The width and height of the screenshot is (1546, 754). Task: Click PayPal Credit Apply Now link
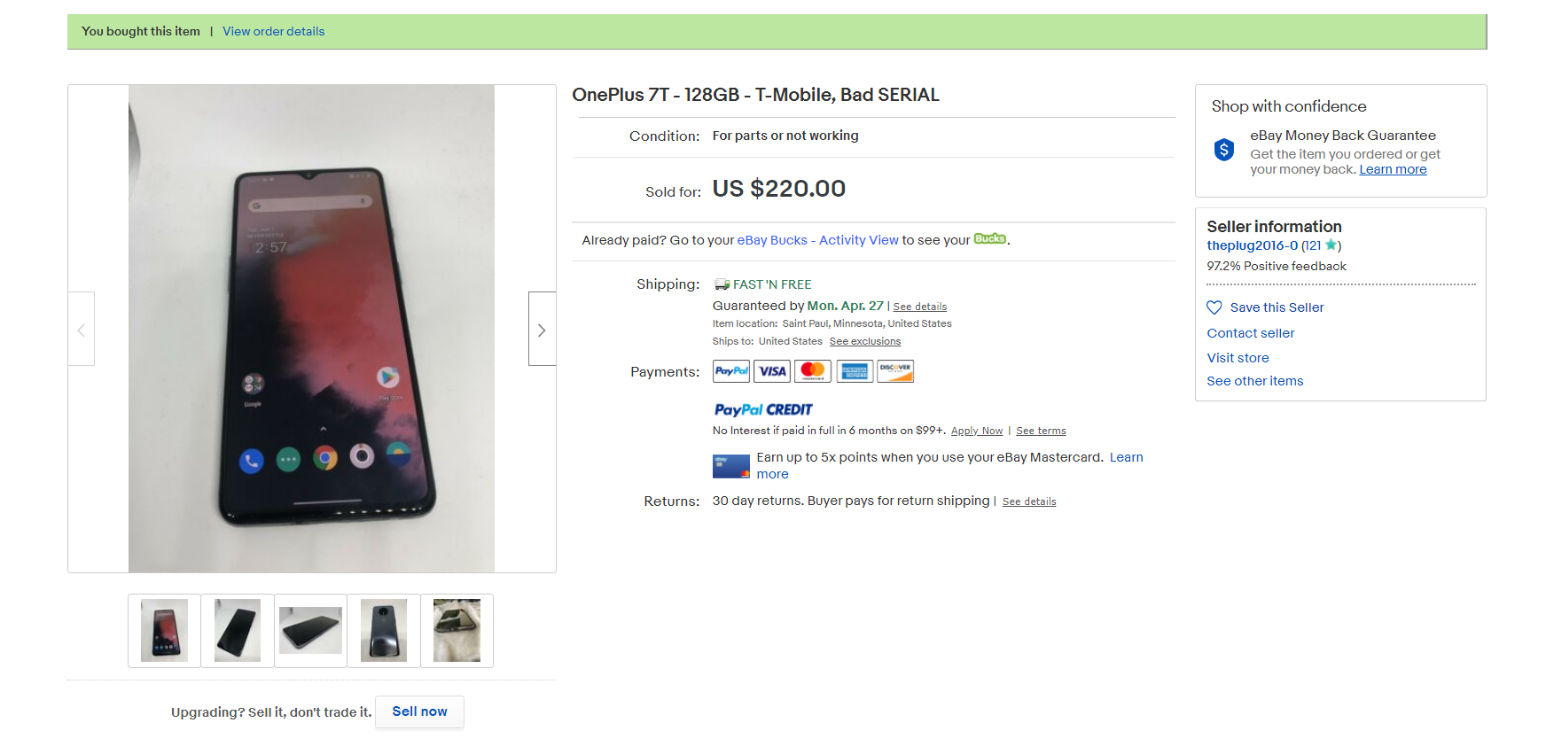click(x=976, y=431)
